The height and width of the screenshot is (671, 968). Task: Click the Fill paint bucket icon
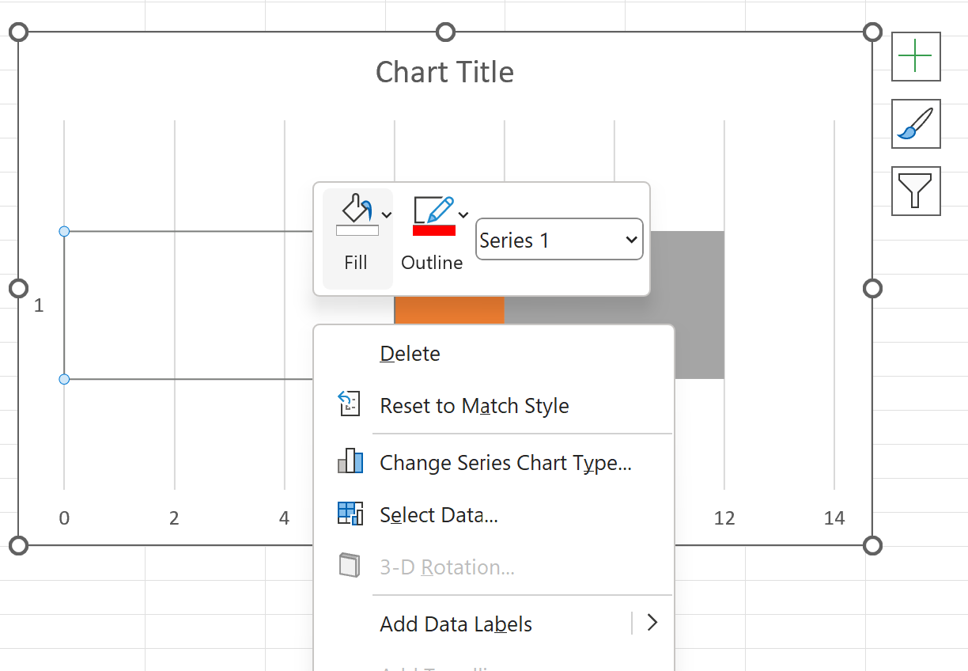[357, 210]
